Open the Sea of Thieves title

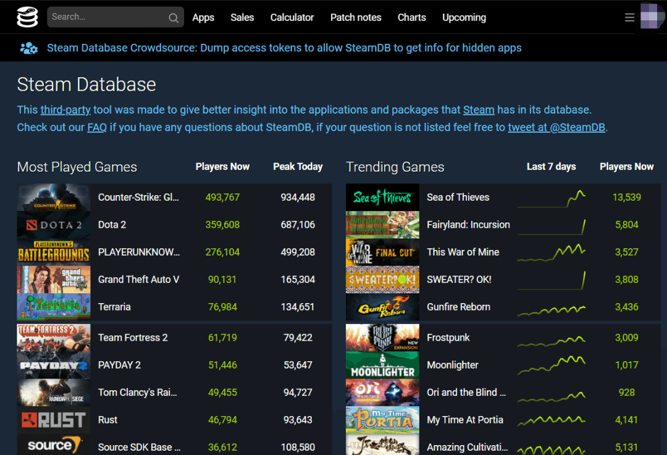pos(458,198)
